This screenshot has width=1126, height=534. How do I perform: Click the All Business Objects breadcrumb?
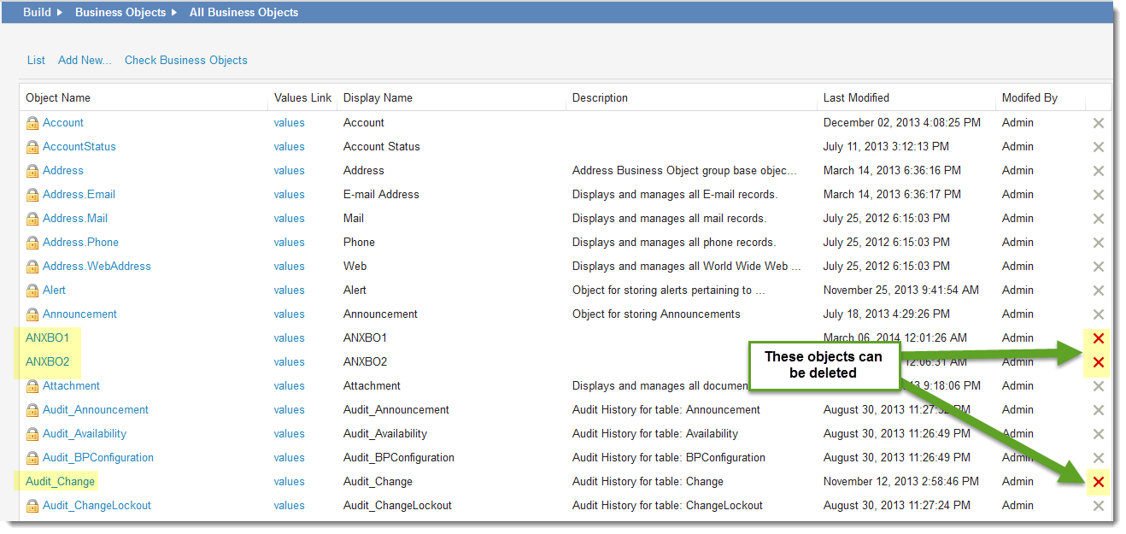click(x=243, y=12)
